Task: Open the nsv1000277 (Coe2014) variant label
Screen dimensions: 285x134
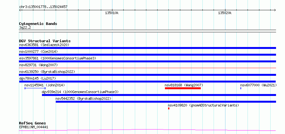Action: click(38, 51)
